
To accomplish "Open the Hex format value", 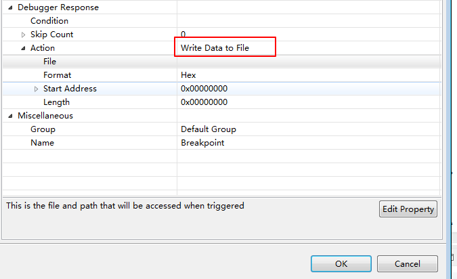I will pyautogui.click(x=188, y=75).
